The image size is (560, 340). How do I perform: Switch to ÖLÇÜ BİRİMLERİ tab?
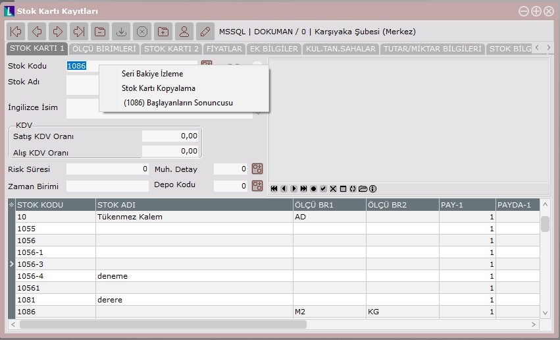104,49
